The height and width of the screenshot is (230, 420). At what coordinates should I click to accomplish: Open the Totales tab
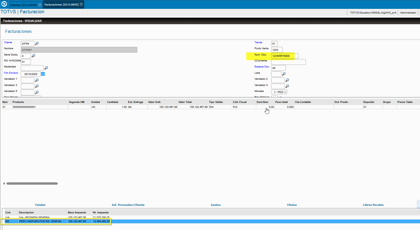40,205
